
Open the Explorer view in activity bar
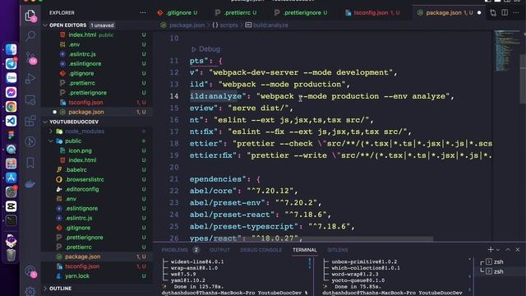[30, 15]
